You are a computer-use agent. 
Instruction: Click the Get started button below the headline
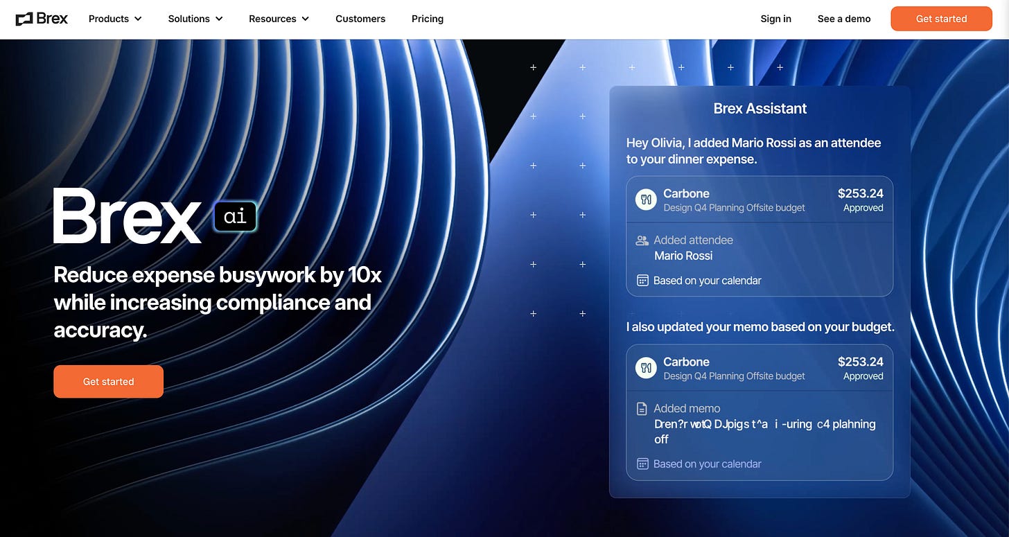click(109, 382)
